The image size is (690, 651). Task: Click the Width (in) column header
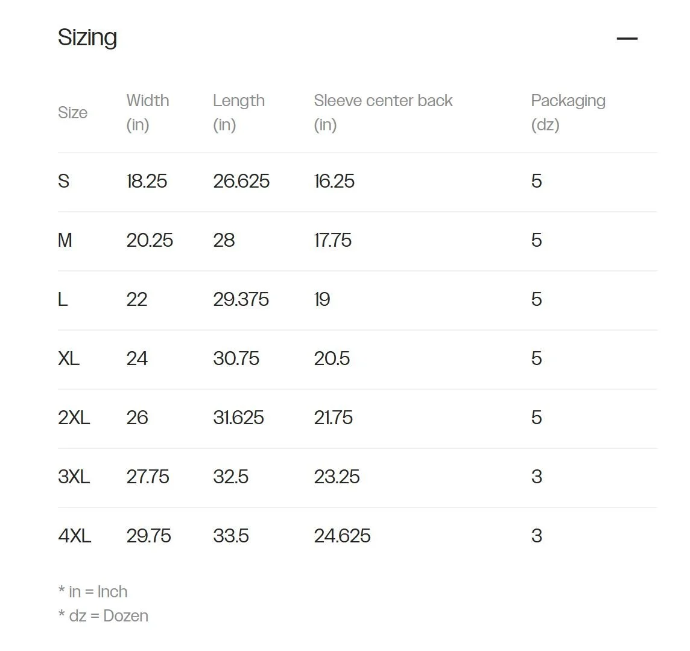pyautogui.click(x=147, y=113)
